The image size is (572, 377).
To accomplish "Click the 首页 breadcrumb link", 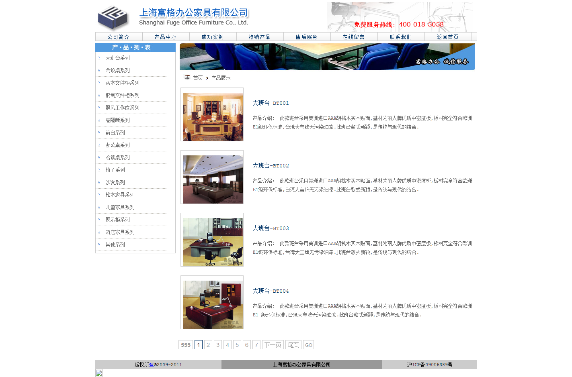I will click(198, 78).
